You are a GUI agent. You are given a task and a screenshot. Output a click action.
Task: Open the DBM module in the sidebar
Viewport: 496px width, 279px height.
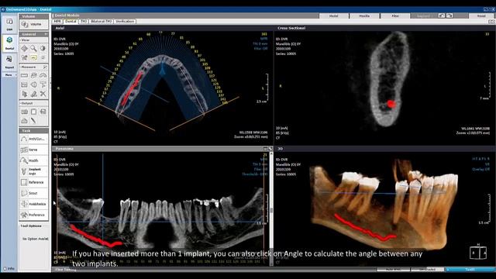point(9,24)
